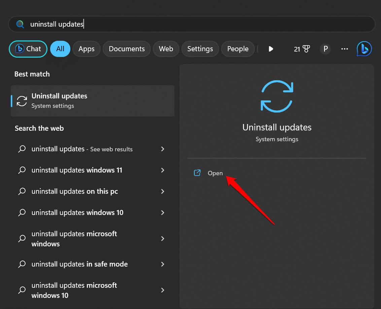Click the large sync icon in preview pane
This screenshot has width=381, height=309.
(x=277, y=96)
